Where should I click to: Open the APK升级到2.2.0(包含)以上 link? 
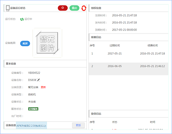pyautogui.click(x=32, y=126)
